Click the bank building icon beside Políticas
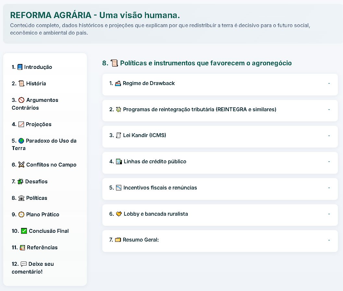This screenshot has width=343, height=291. pyautogui.click(x=21, y=198)
